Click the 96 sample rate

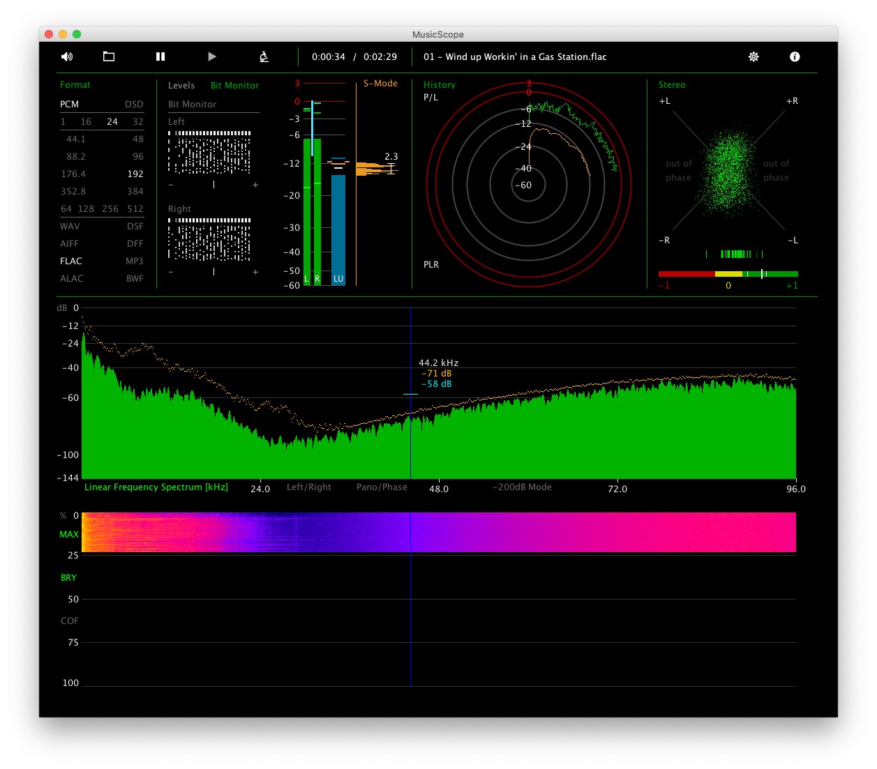(x=138, y=156)
